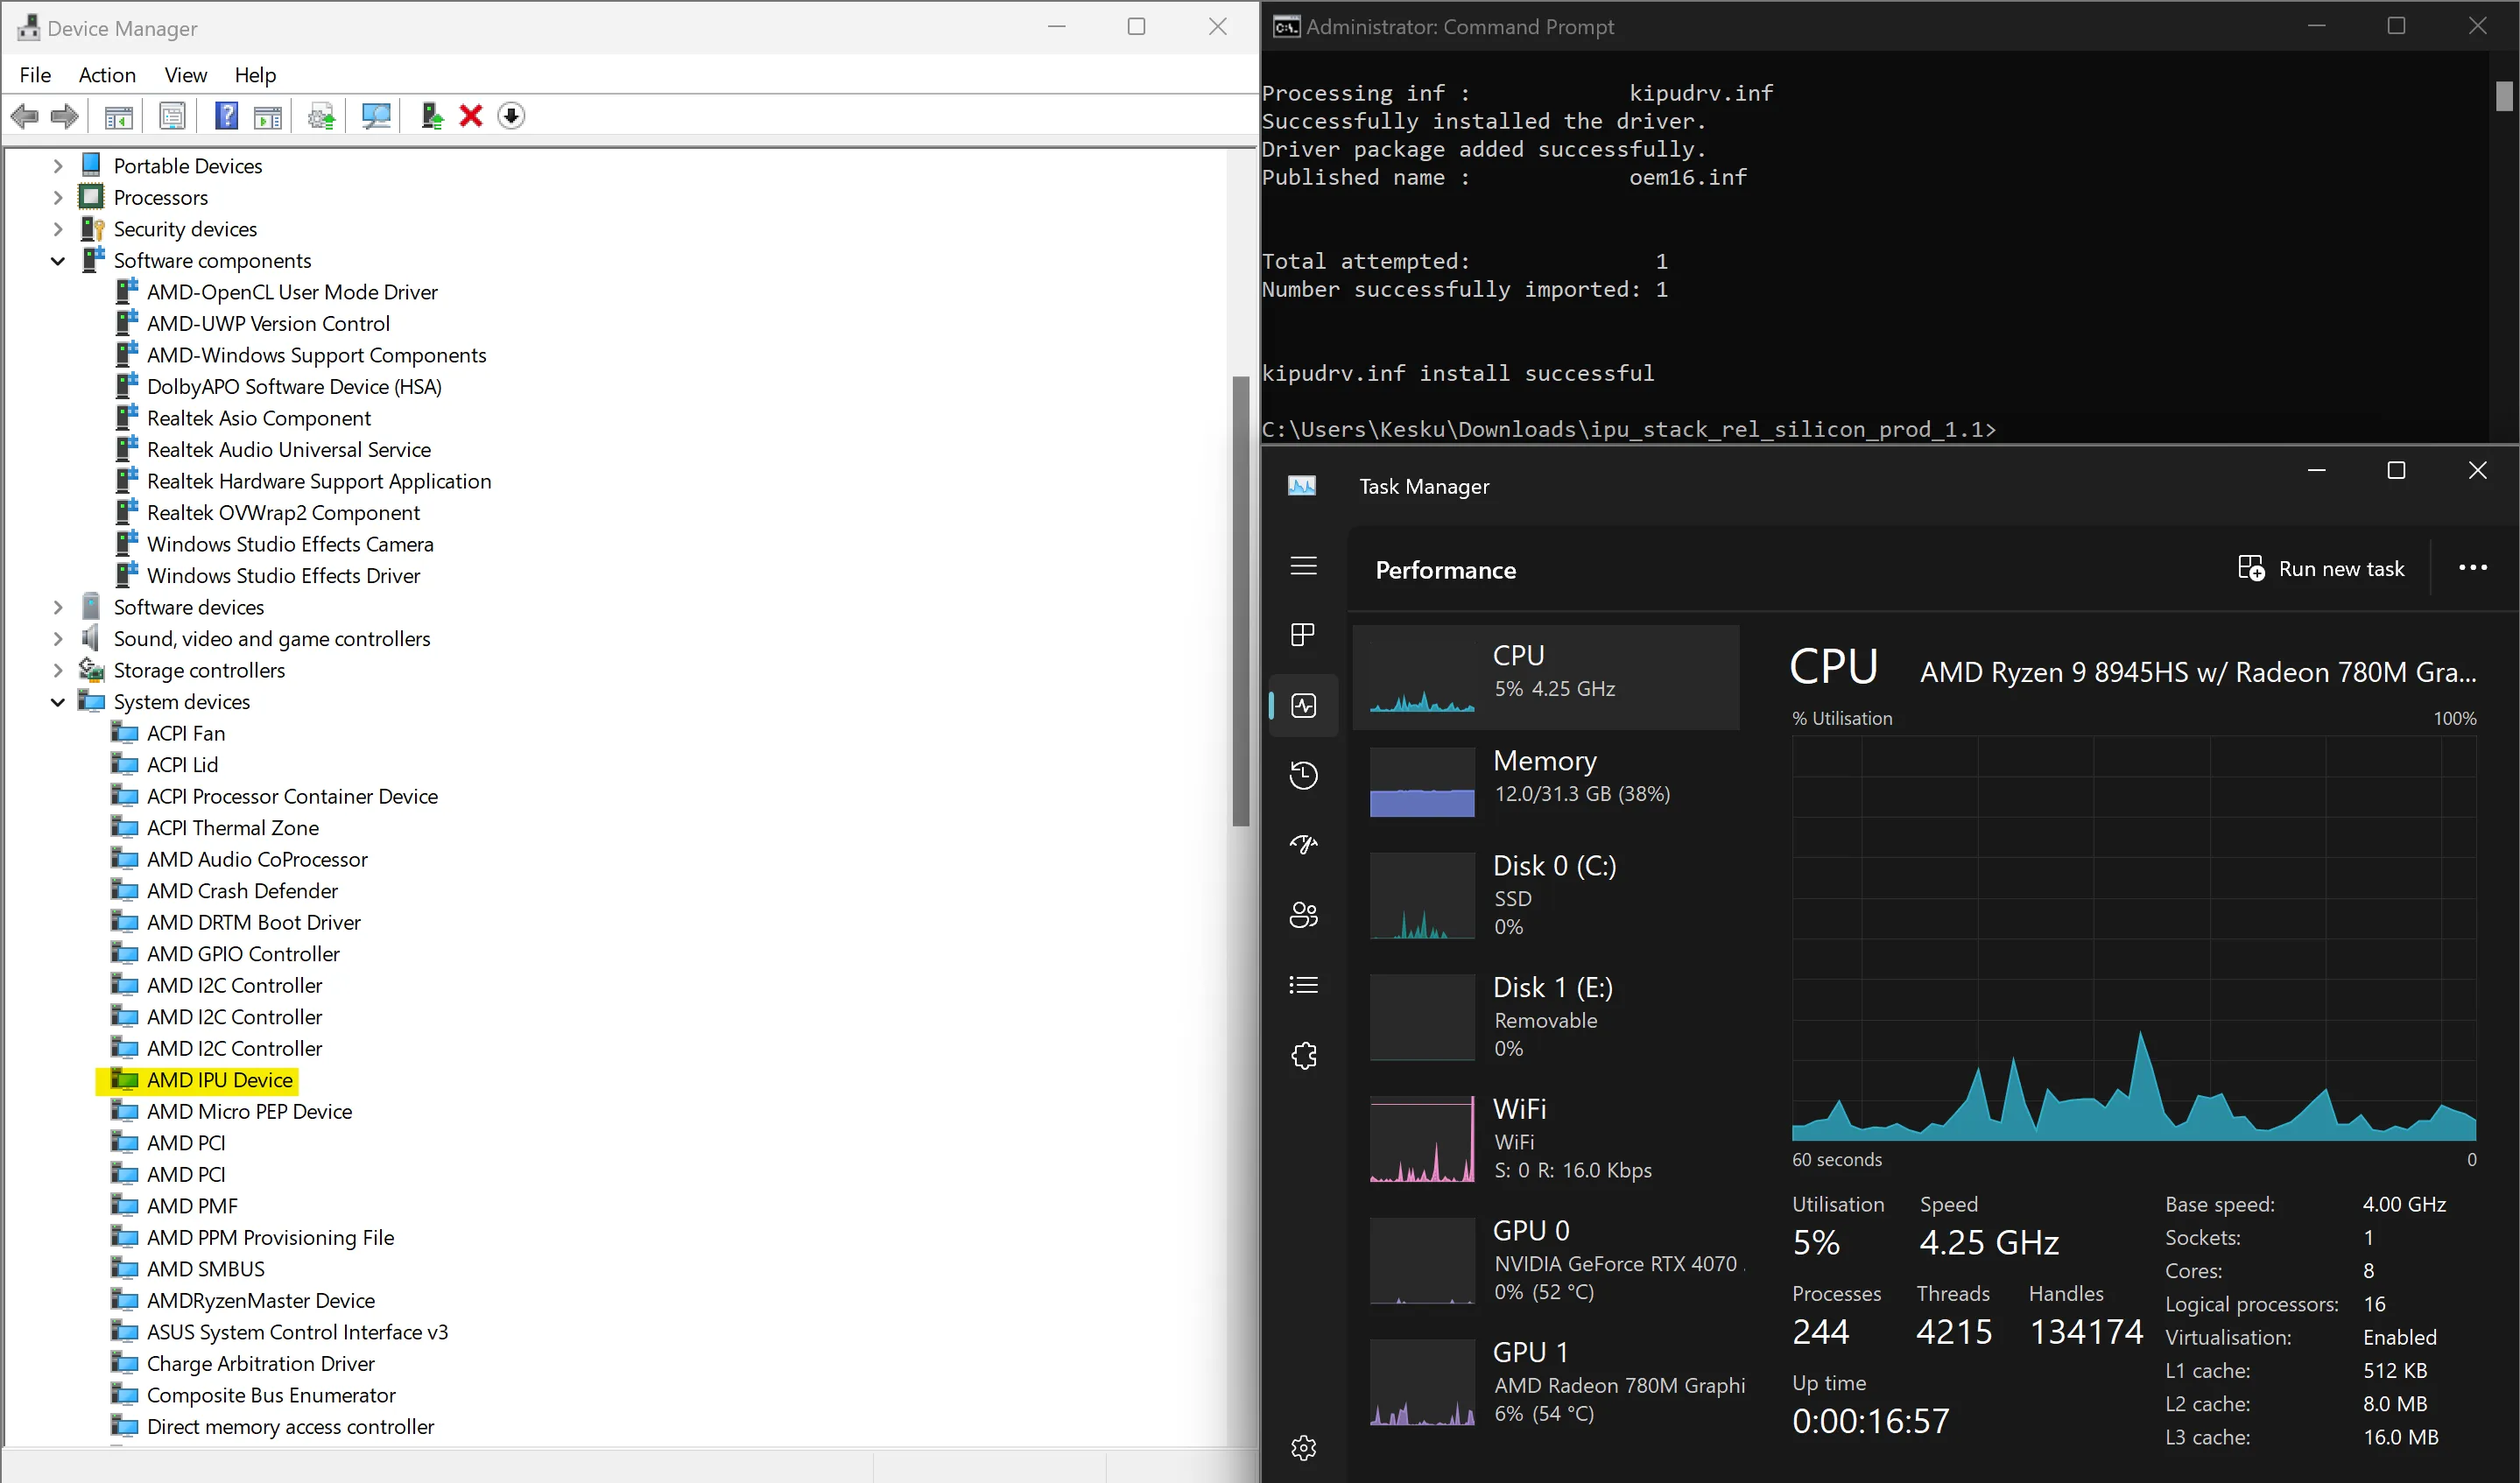Click the WiFi performance panel icon
2520x1483 pixels.
point(1422,1139)
